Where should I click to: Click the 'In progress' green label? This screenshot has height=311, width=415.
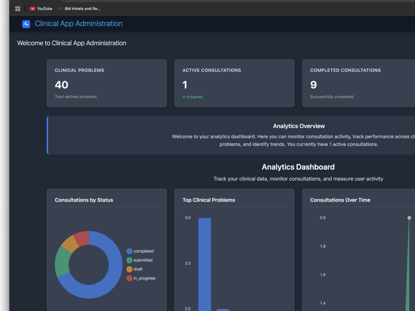[x=193, y=97]
